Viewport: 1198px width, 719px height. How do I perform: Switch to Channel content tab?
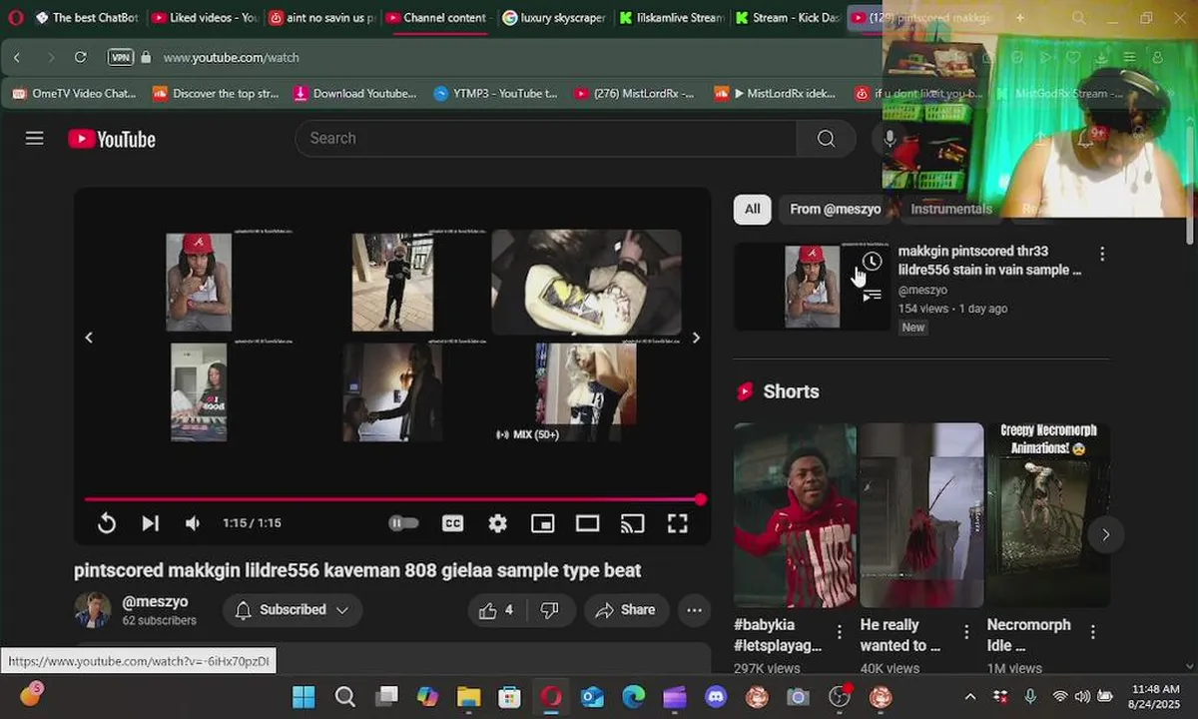point(435,18)
